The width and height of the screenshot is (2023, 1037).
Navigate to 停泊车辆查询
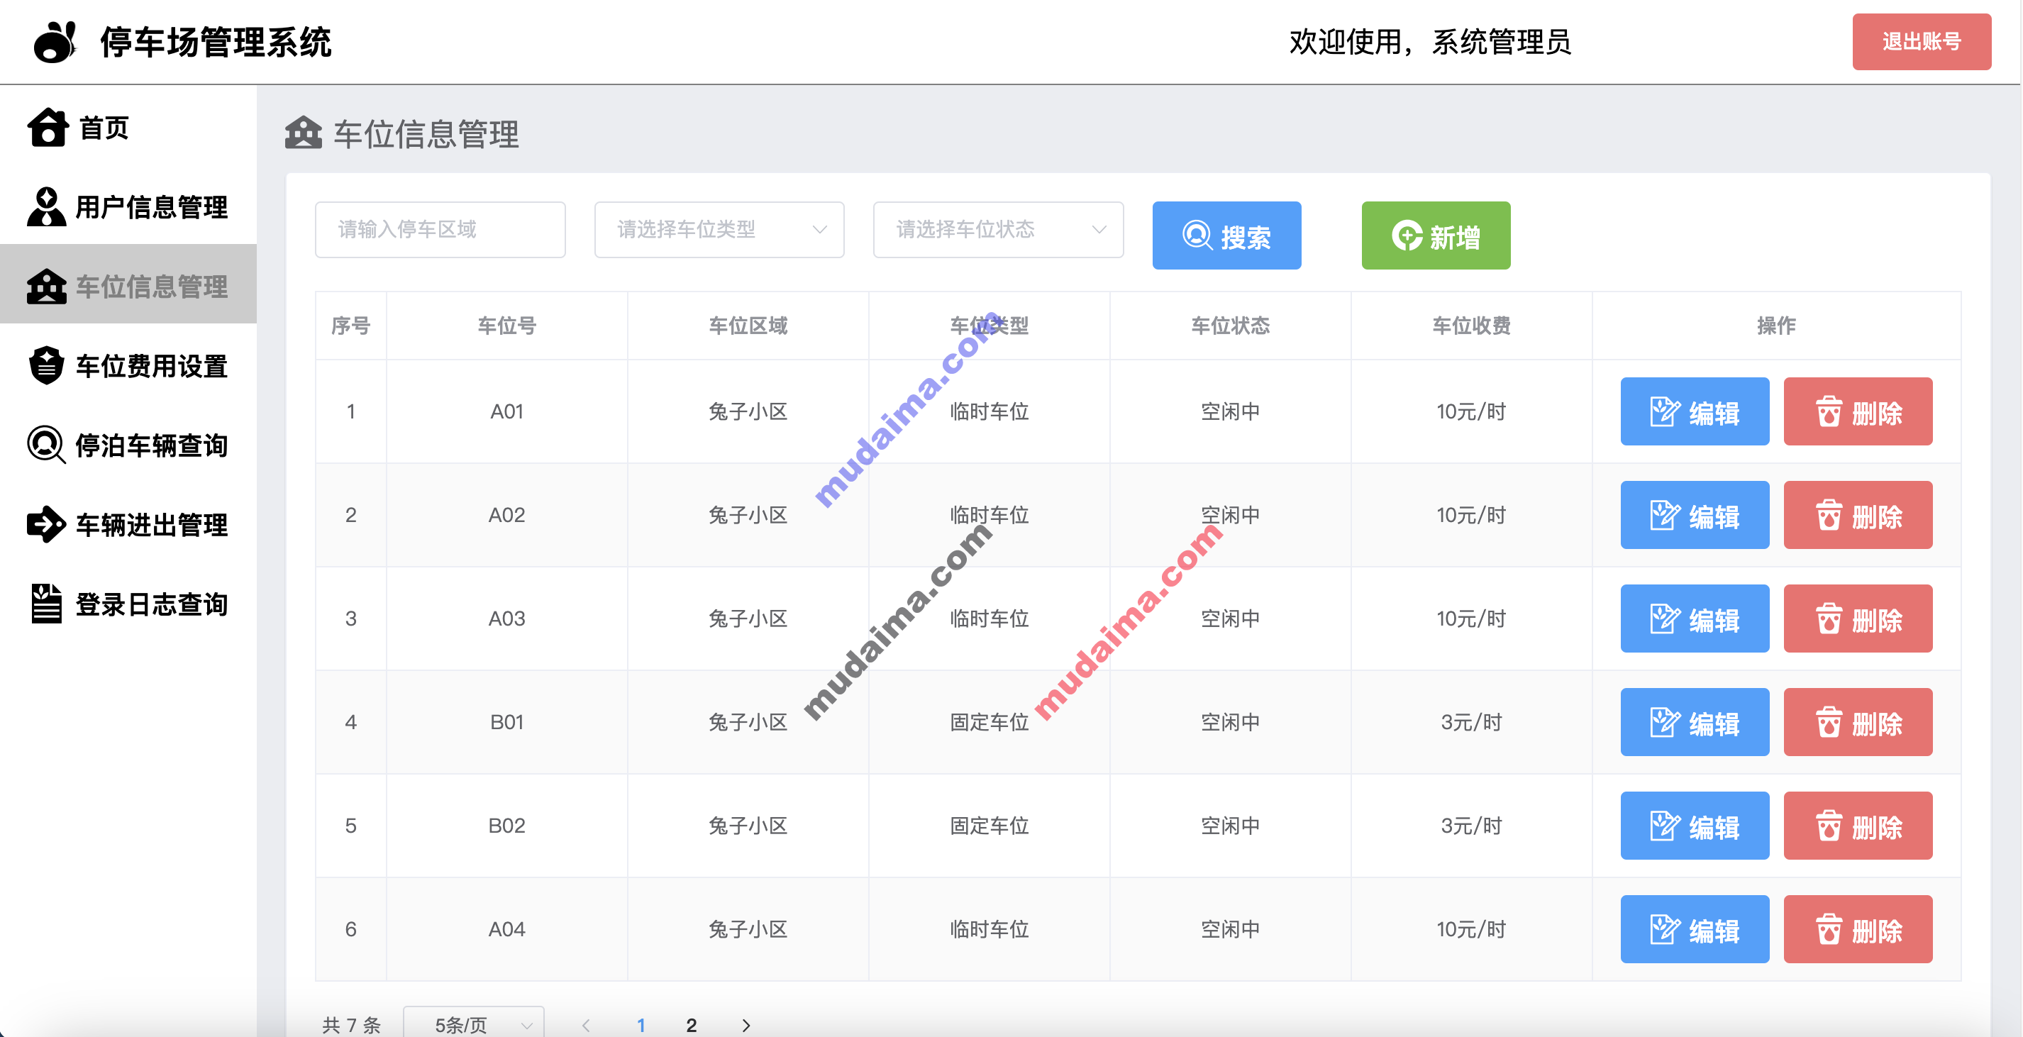click(x=128, y=444)
